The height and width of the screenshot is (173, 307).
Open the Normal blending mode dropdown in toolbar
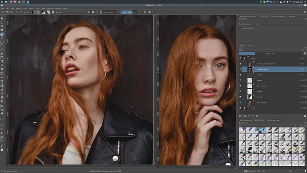point(70,12)
